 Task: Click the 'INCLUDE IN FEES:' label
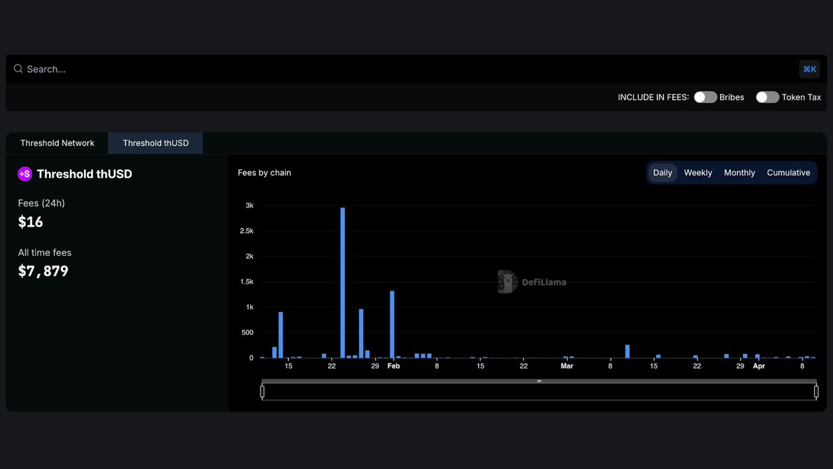[653, 97]
